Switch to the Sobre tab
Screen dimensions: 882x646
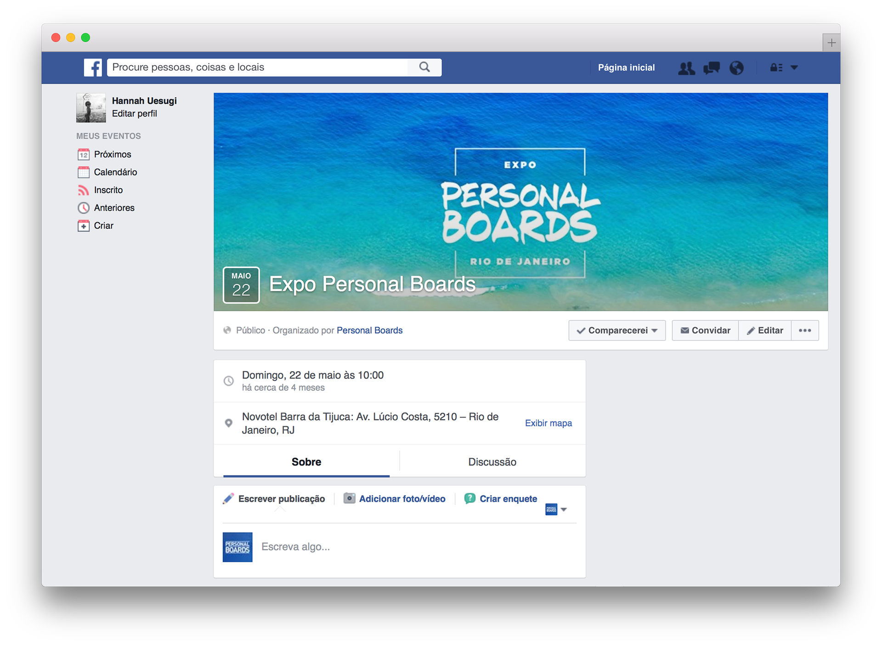click(x=306, y=462)
